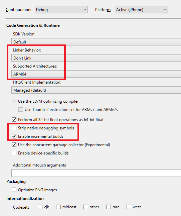Check the cjk codeset checkbox

click(x=40, y=207)
